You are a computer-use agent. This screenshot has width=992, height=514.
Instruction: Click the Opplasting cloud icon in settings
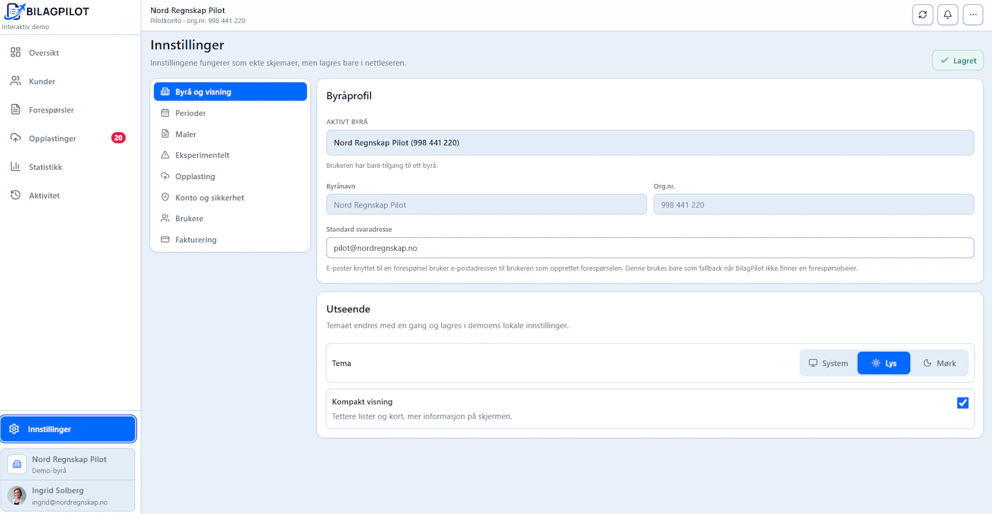point(165,176)
